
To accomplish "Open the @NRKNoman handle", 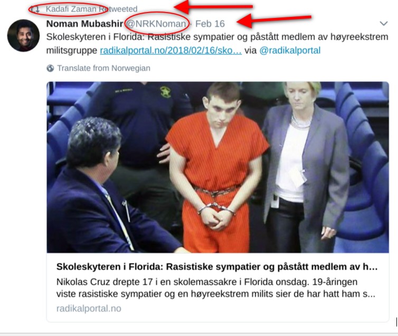I will click(x=156, y=24).
